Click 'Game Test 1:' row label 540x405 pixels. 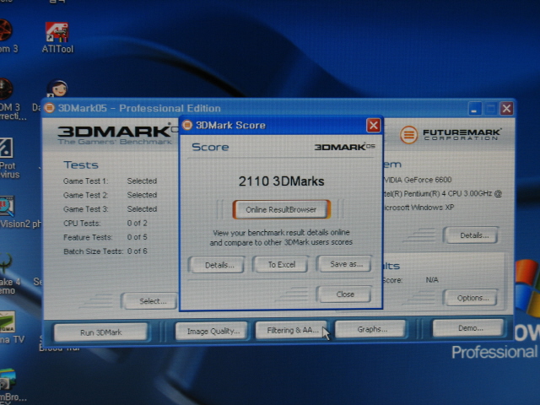(86, 181)
